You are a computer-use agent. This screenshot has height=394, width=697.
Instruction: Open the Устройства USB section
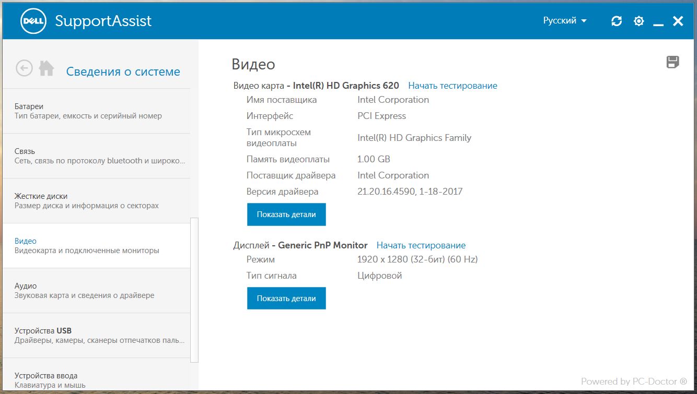click(x=97, y=336)
